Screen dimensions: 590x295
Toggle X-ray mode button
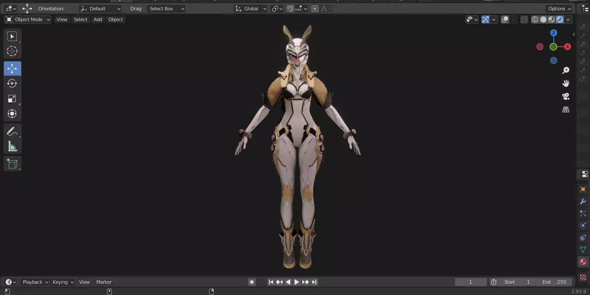pos(524,19)
